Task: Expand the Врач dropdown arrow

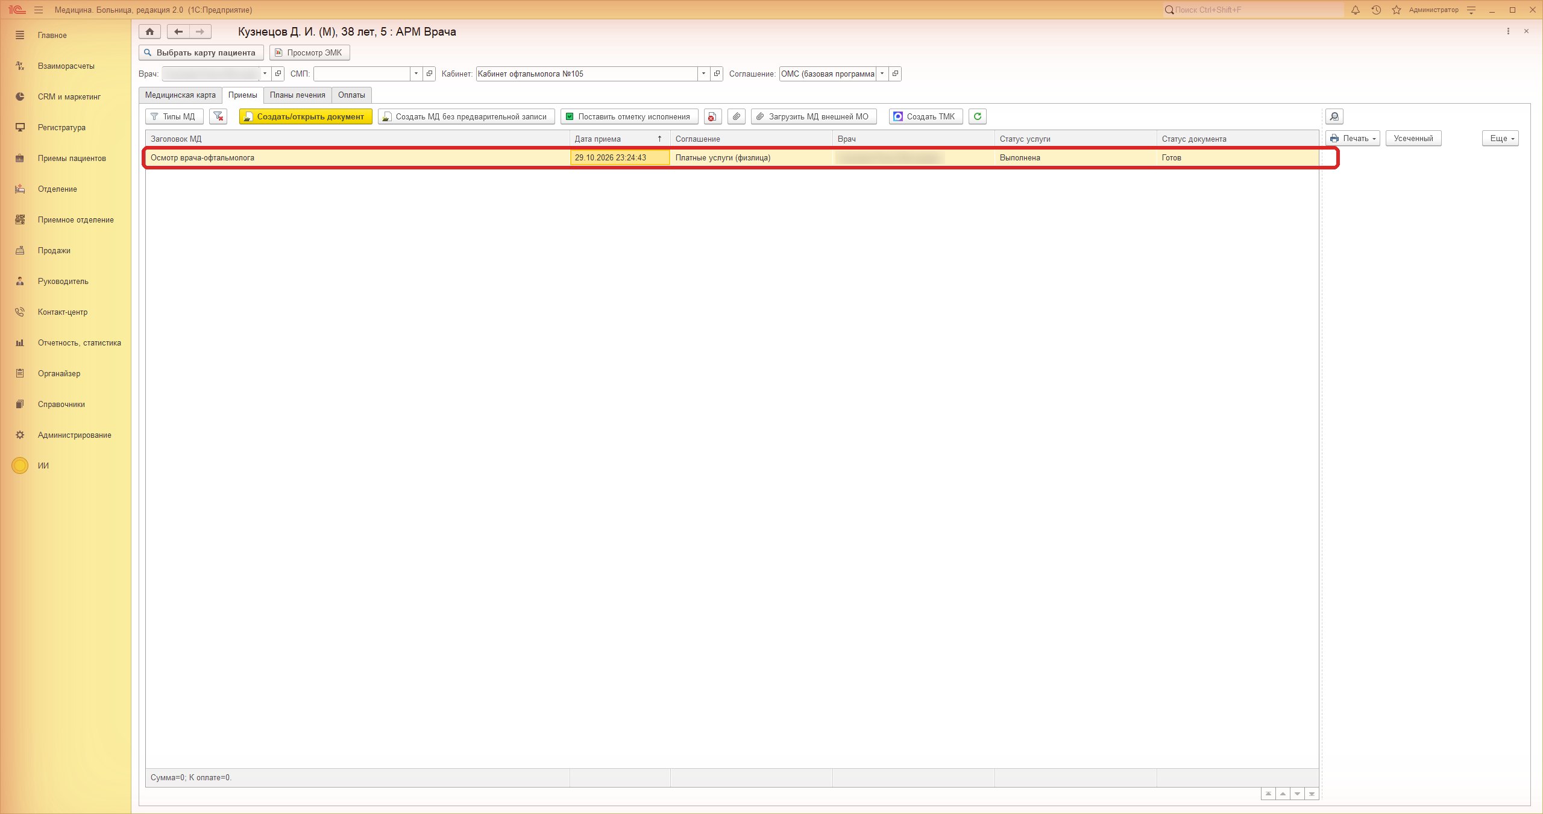Action: tap(265, 74)
